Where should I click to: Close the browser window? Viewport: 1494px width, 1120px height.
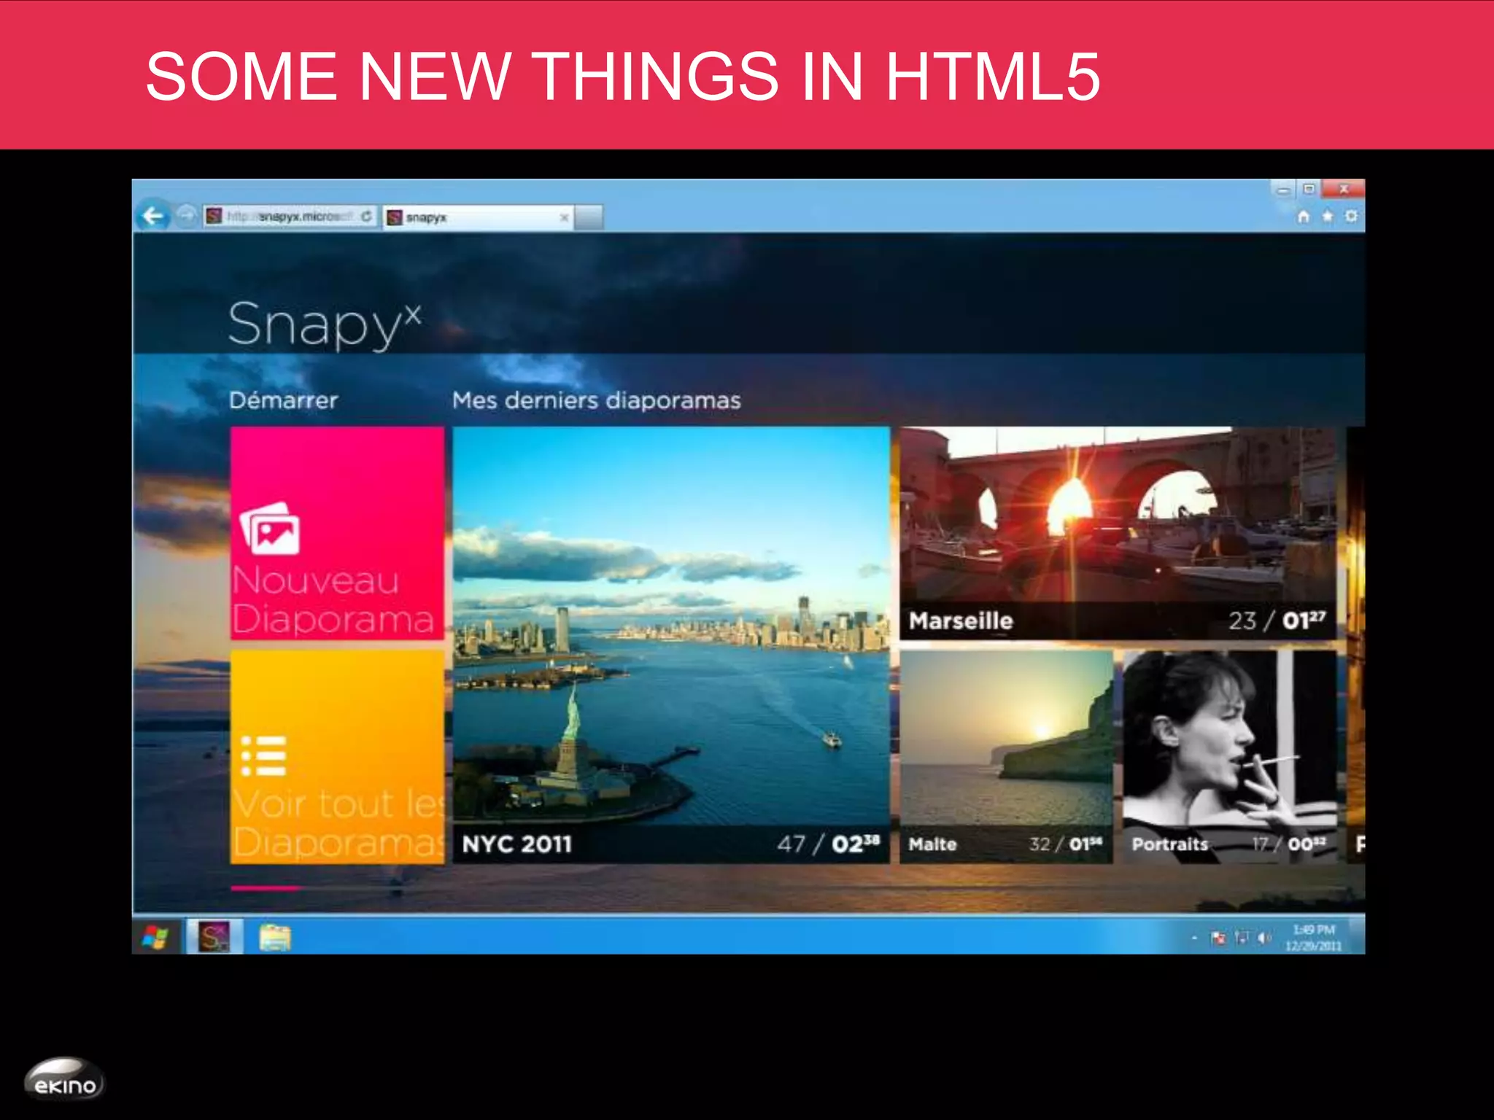pos(1344,190)
